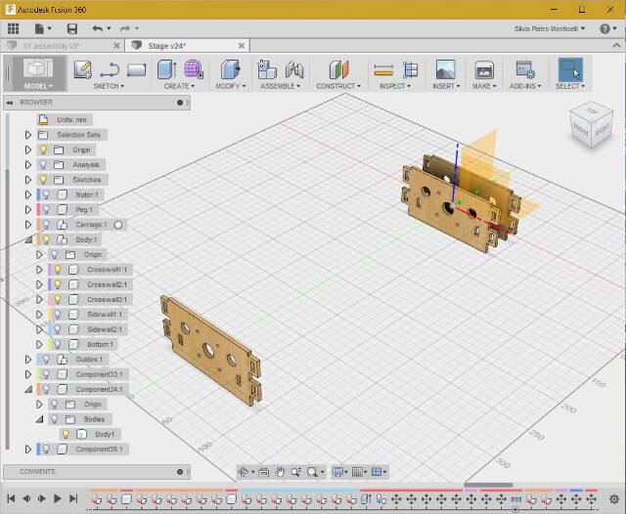Viewport: 626px width, 514px height.
Task: Click the Section Analysis inspect icon
Action: (410, 69)
